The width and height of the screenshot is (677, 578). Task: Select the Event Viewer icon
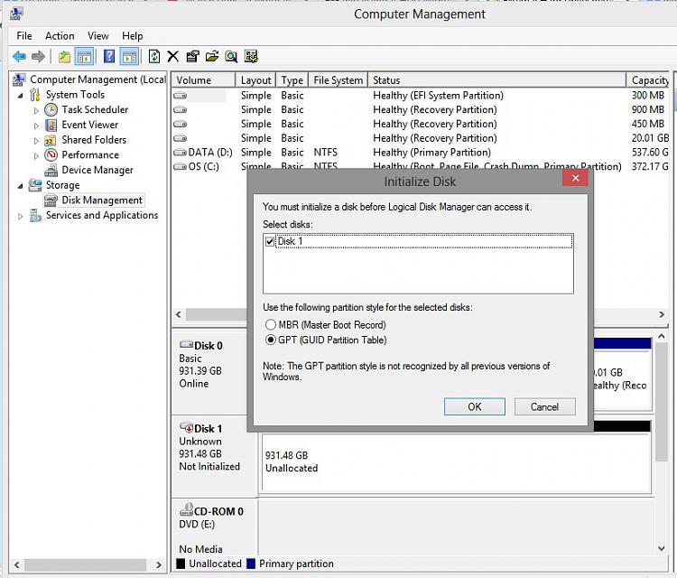pos(51,125)
